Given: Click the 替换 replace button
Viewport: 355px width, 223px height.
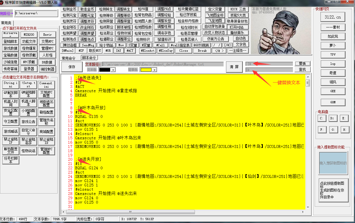Looking at the screenshot, I should (302, 64).
